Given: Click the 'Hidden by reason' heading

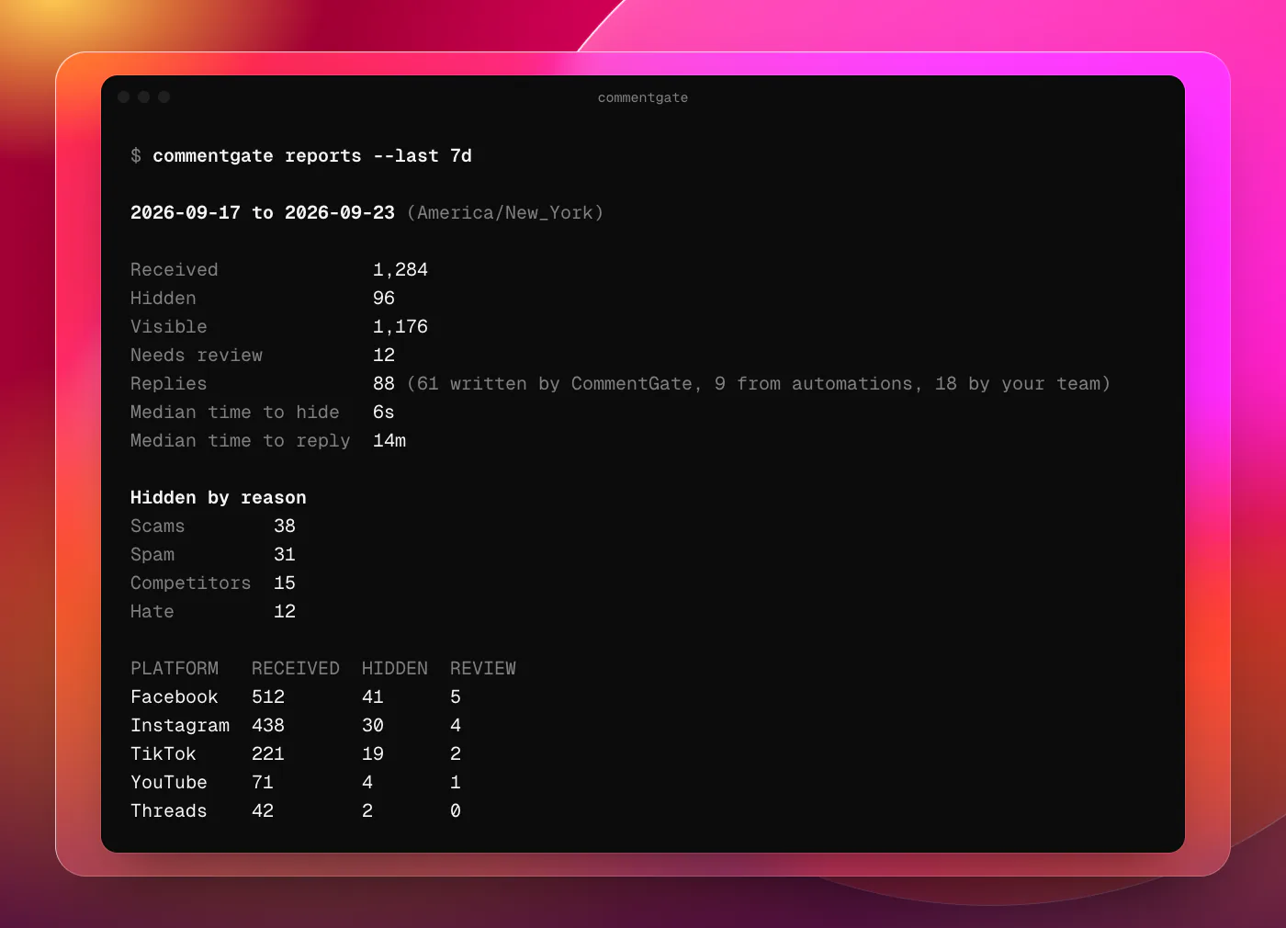Looking at the screenshot, I should click(x=219, y=498).
